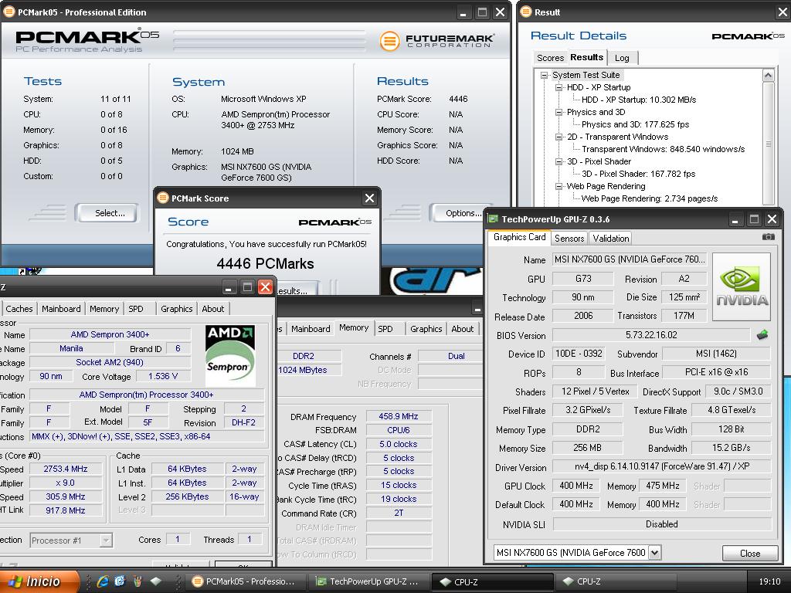Image resolution: width=791 pixels, height=593 pixels.
Task: Select the Graphics Card tab in GPU-Z
Action: (x=519, y=237)
